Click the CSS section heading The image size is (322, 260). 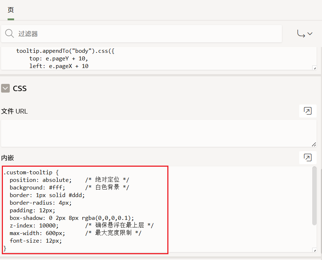(20, 88)
